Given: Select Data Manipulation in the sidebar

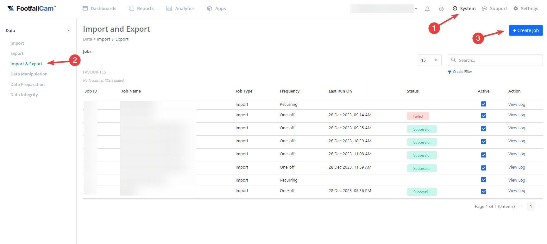Looking at the screenshot, I should tap(29, 74).
